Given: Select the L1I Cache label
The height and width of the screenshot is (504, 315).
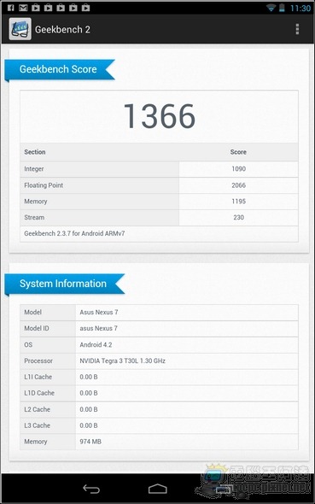Looking at the screenshot, I should pos(38,377).
